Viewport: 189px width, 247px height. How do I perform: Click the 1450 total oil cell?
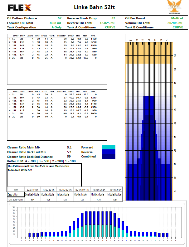point(94,39)
